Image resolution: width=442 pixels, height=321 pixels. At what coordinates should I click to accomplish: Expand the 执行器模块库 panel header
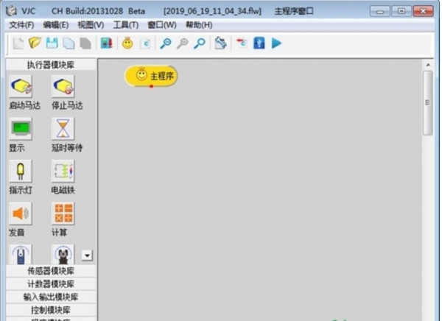click(x=51, y=65)
